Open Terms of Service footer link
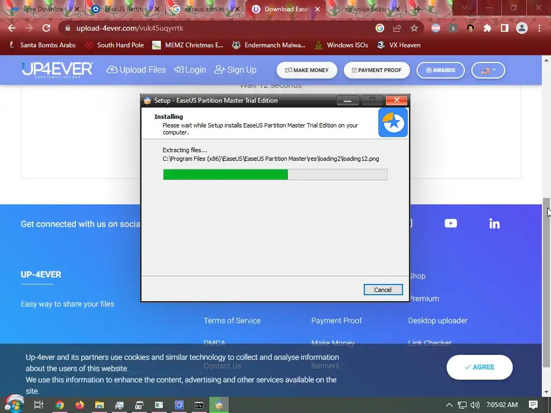Viewport: 551px width, 413px height. pyautogui.click(x=232, y=321)
